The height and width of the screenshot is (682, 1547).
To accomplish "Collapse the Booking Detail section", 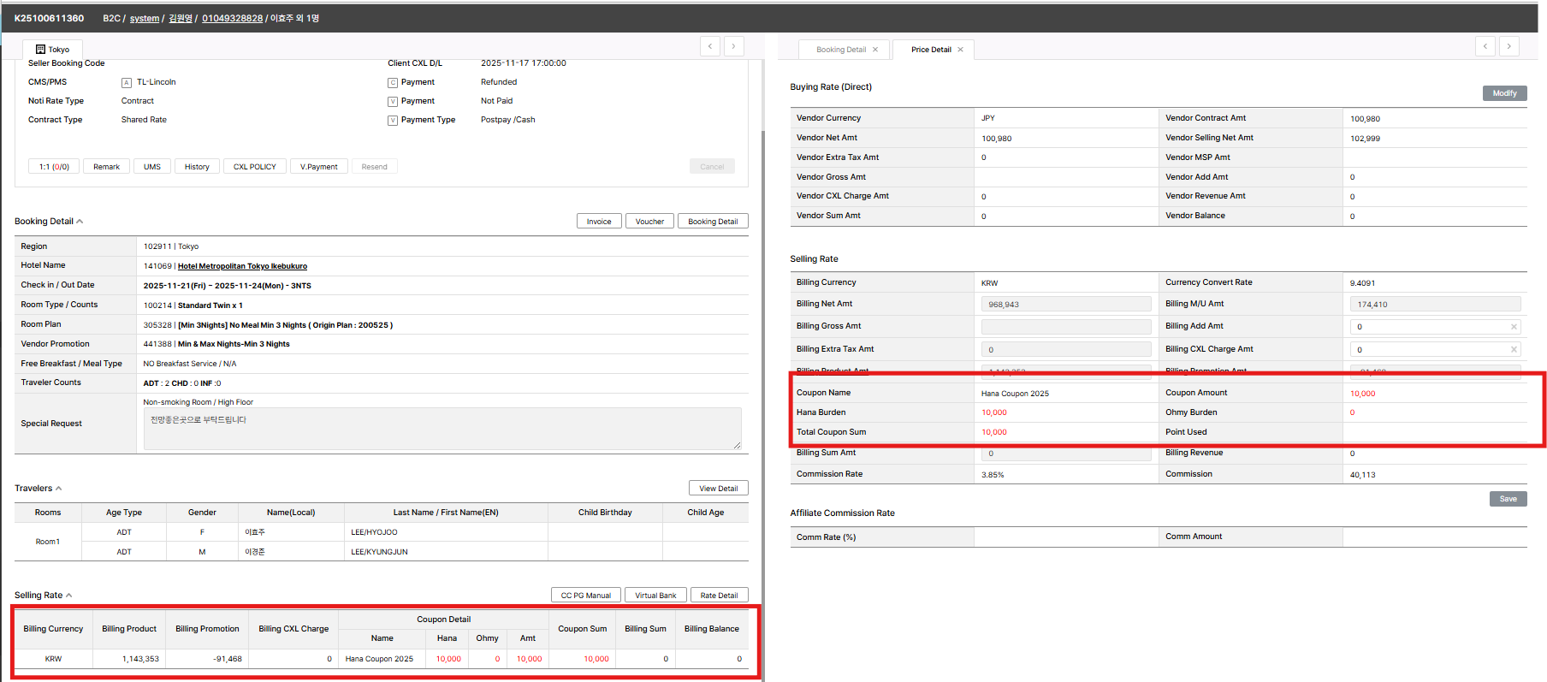I will pyautogui.click(x=80, y=222).
